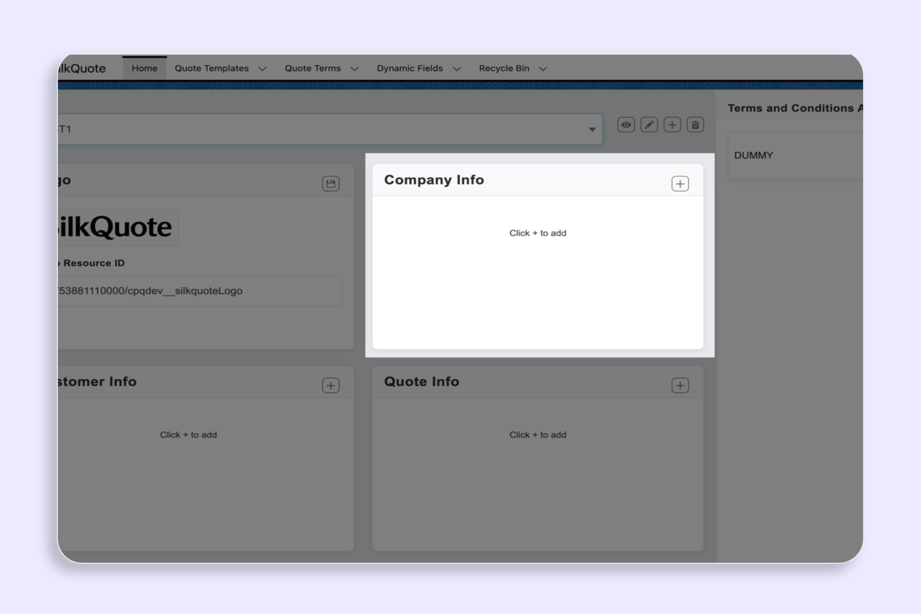Viewport: 921px width, 614px height.
Task: Add a field using Customer Info plus icon
Action: click(330, 385)
